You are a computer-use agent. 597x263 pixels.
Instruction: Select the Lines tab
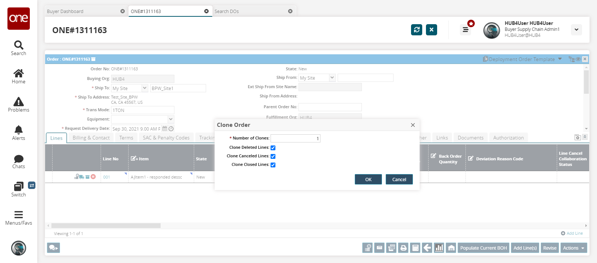pos(56,138)
